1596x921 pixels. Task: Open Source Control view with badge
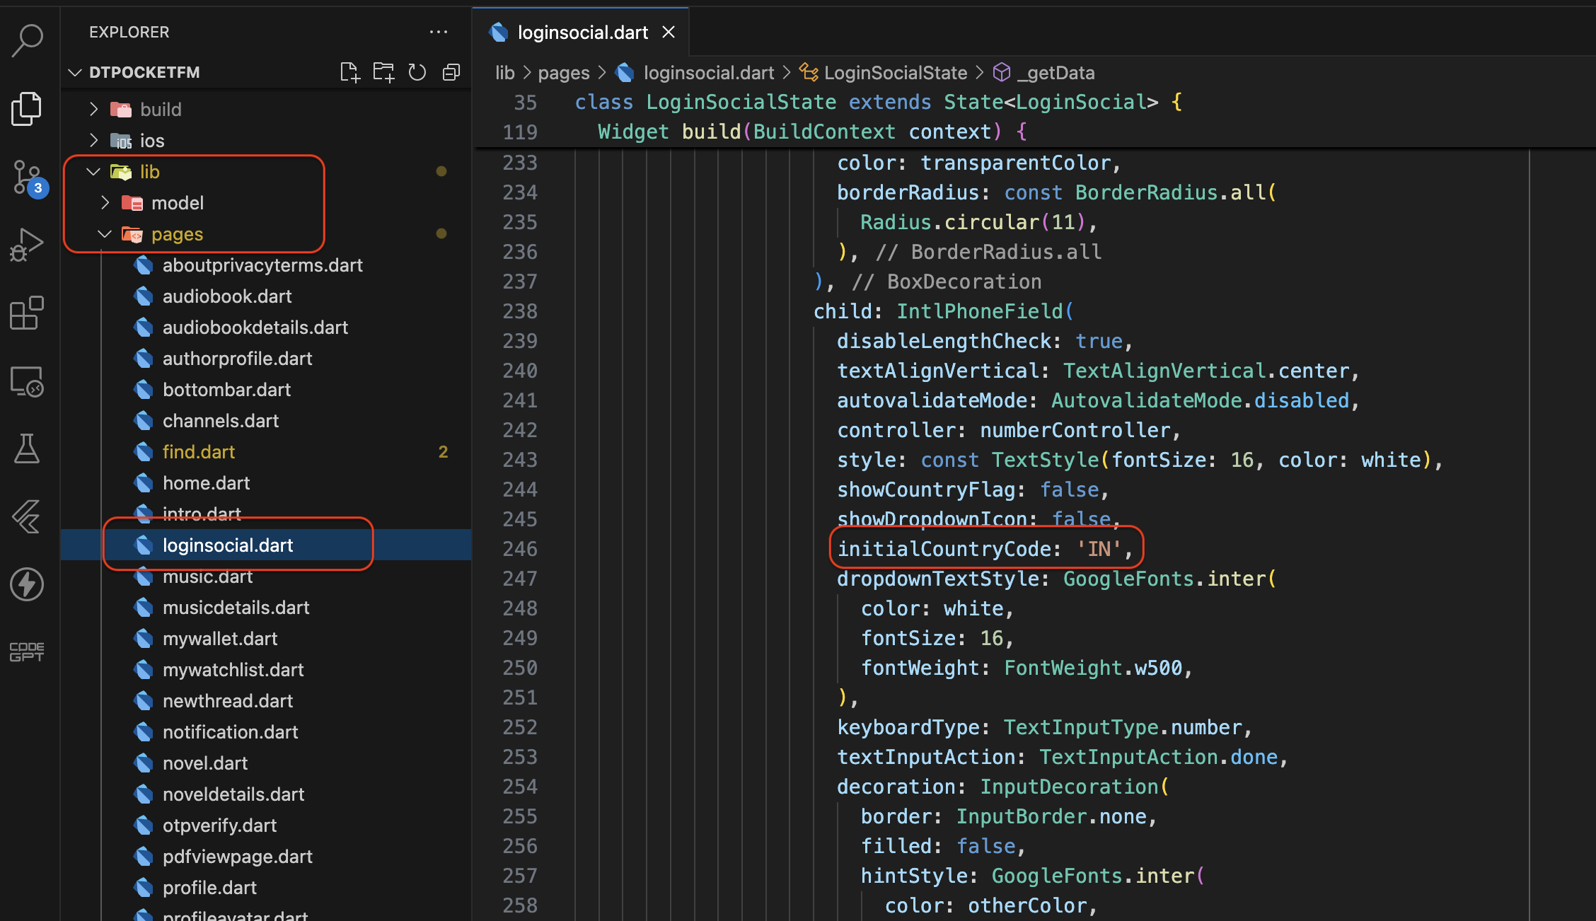click(x=28, y=178)
